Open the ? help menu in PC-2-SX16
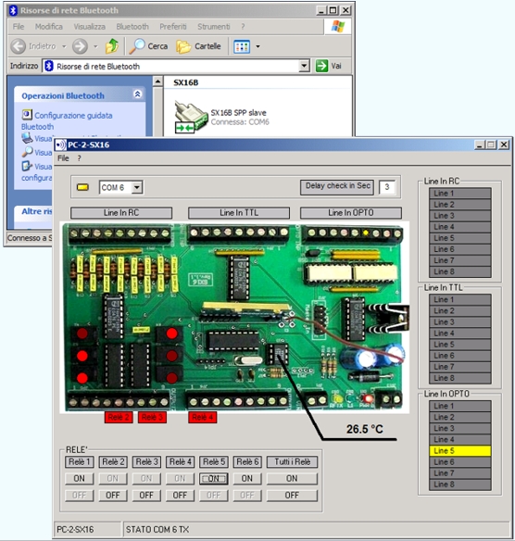Viewport: 515px width, 541px height. coord(79,158)
